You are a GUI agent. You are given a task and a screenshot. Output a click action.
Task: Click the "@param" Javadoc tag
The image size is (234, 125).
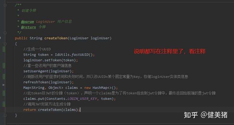[28, 21]
